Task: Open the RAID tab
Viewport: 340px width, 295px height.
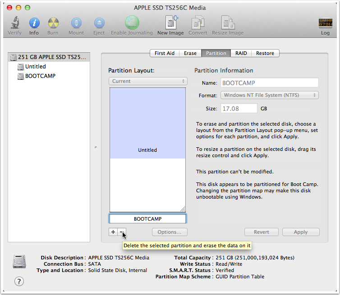Action: click(x=241, y=53)
